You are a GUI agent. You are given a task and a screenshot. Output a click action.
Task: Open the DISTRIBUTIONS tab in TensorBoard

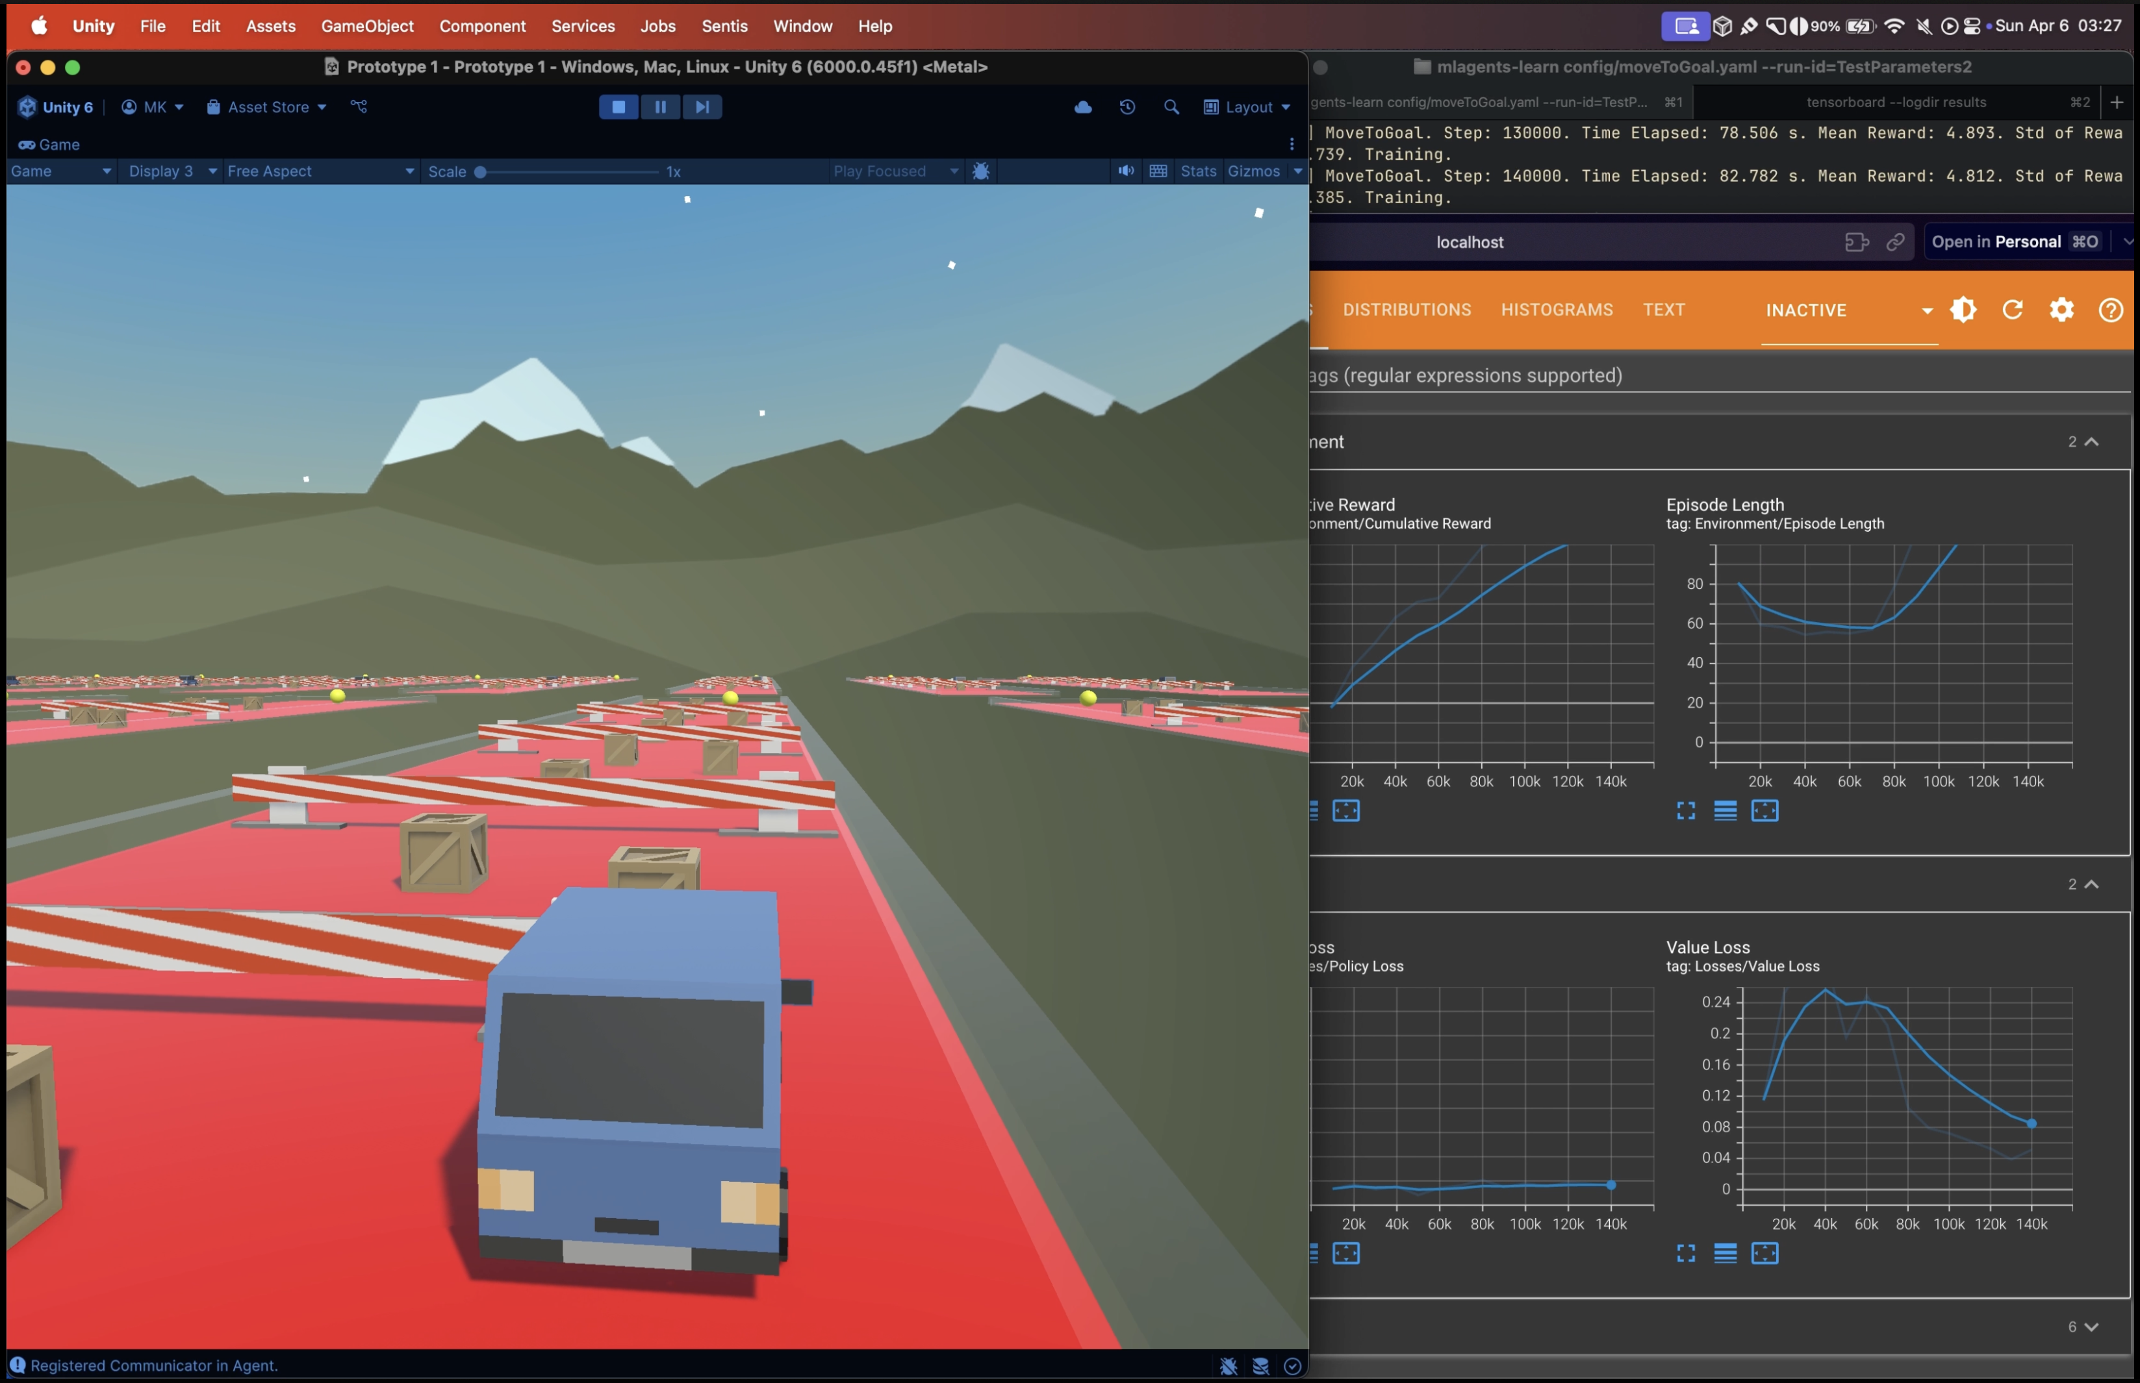[x=1406, y=310]
